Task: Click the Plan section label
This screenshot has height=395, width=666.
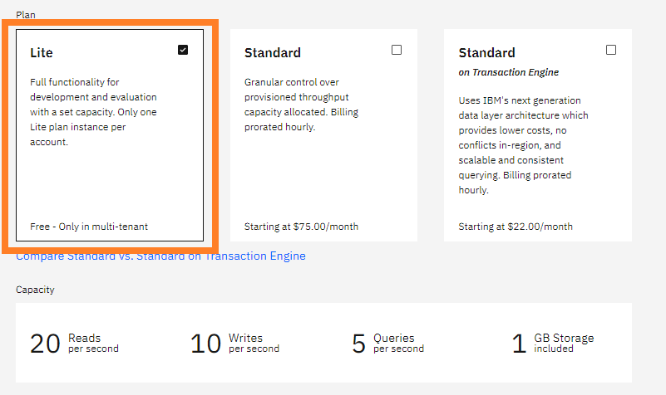Action: pyautogui.click(x=25, y=15)
